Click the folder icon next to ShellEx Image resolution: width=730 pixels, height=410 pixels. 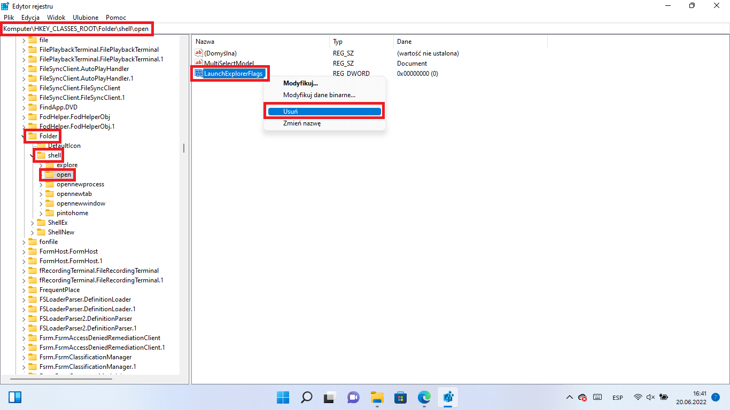click(41, 223)
